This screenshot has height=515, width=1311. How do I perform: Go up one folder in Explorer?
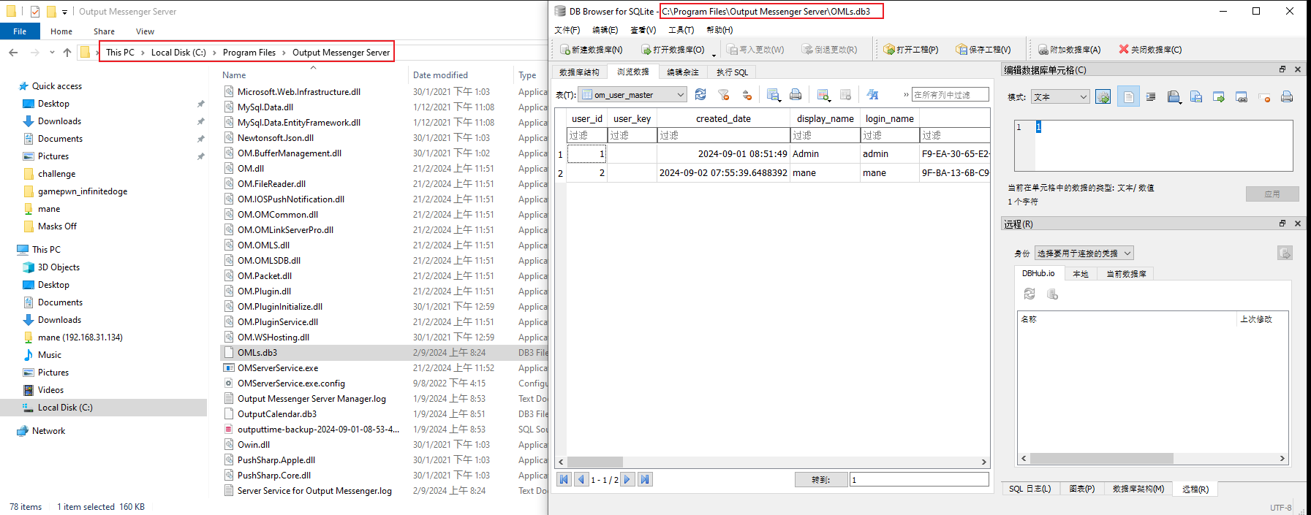[x=67, y=53]
